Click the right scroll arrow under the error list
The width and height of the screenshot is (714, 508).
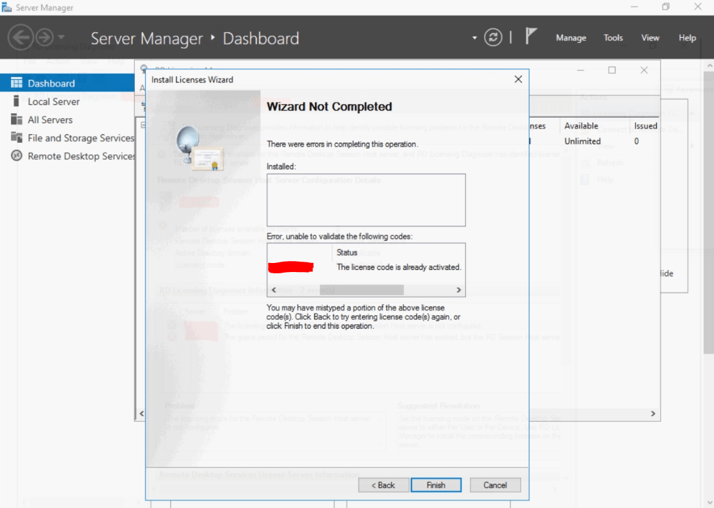tap(458, 290)
